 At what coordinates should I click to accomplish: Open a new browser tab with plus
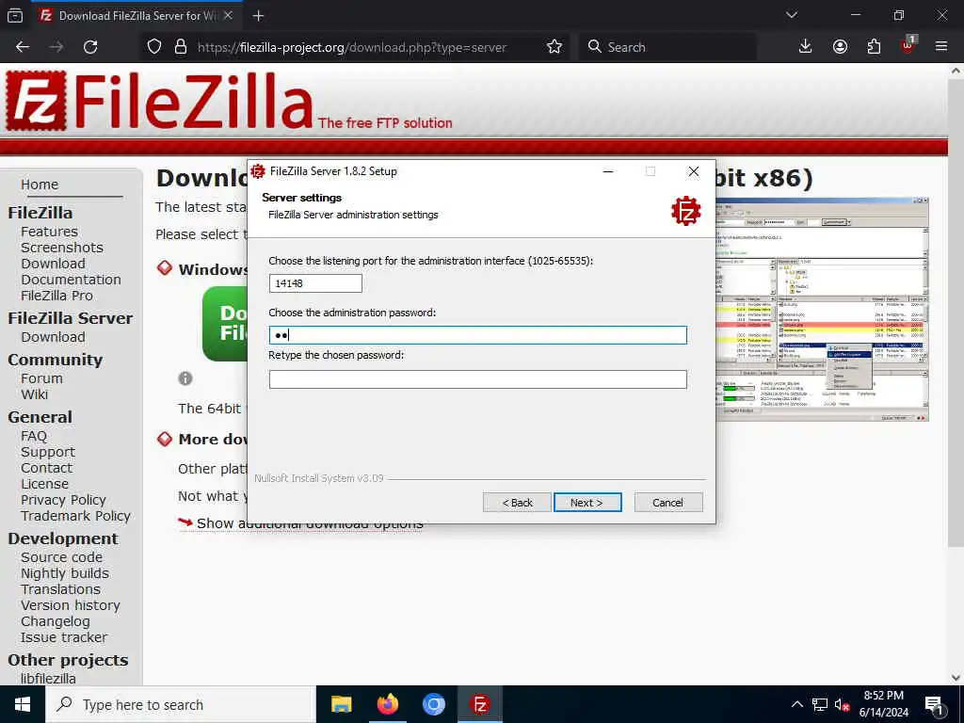[258, 16]
